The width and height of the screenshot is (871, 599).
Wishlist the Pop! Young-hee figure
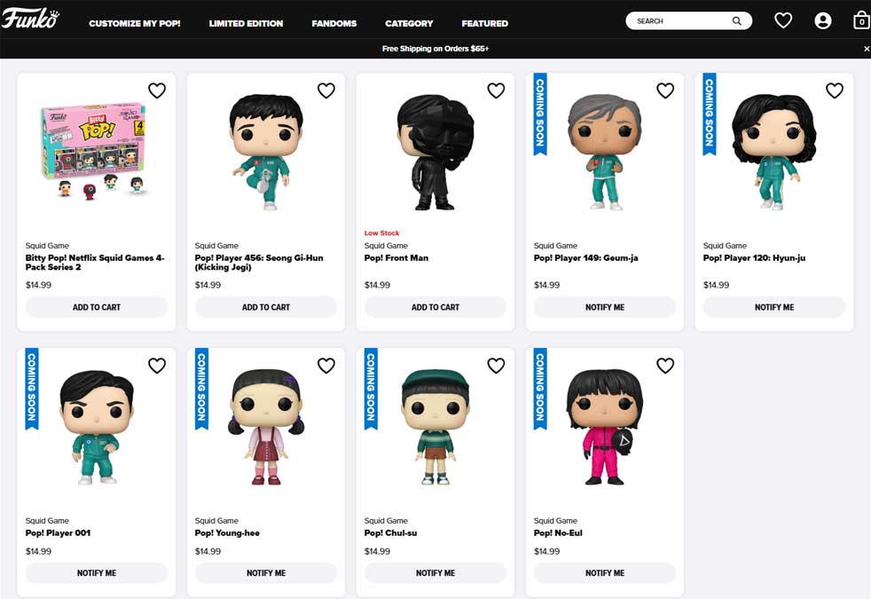(326, 366)
